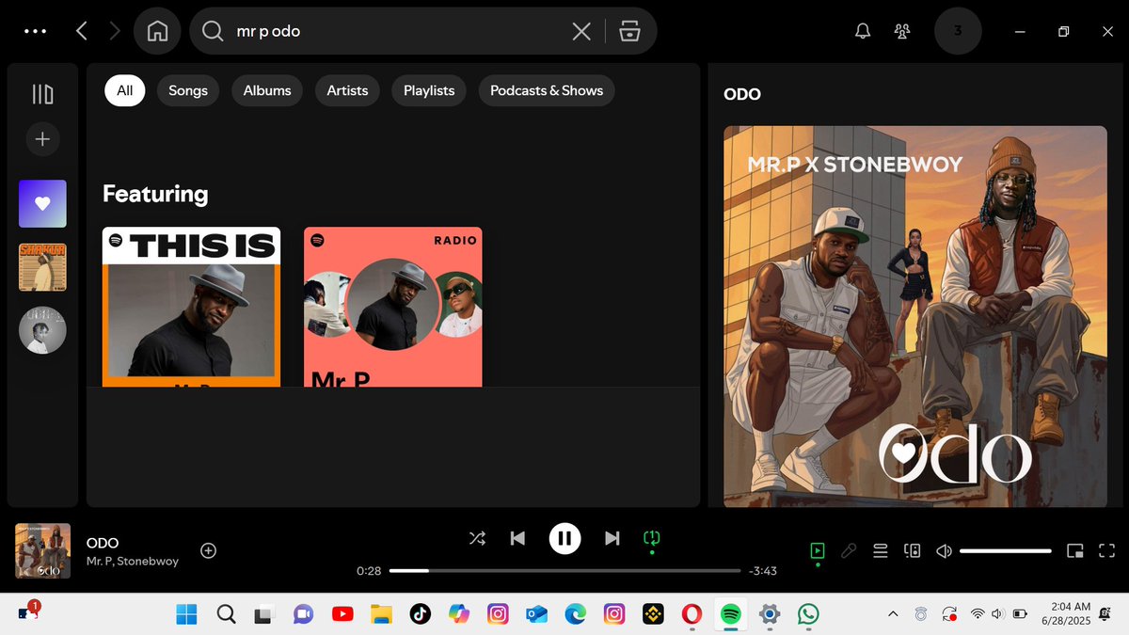
Task: Expand Your Library sidebar
Action: [42, 94]
